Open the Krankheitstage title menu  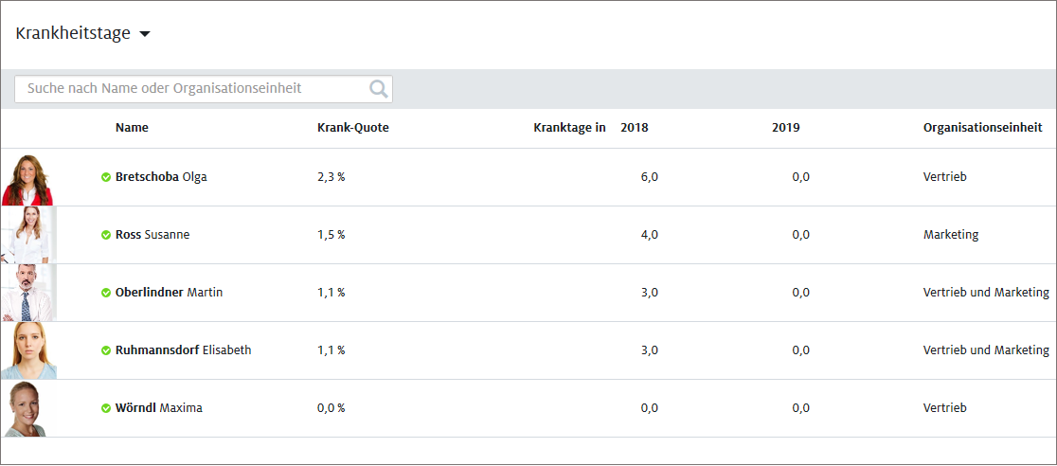73,34
